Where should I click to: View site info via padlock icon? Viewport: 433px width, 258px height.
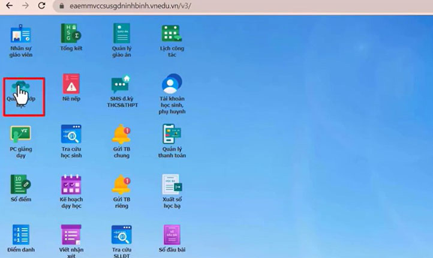click(62, 6)
